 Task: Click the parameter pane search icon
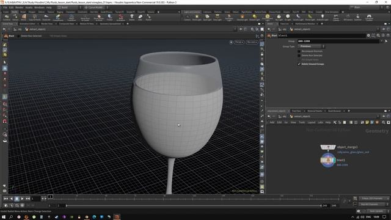378,35
